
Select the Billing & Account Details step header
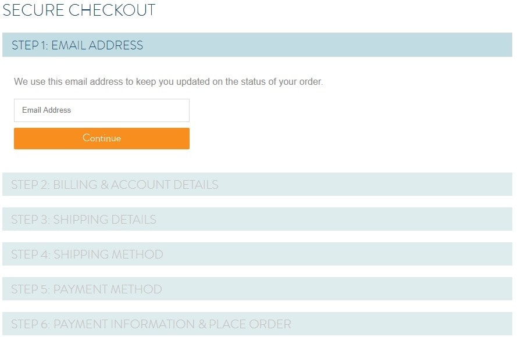tap(115, 185)
